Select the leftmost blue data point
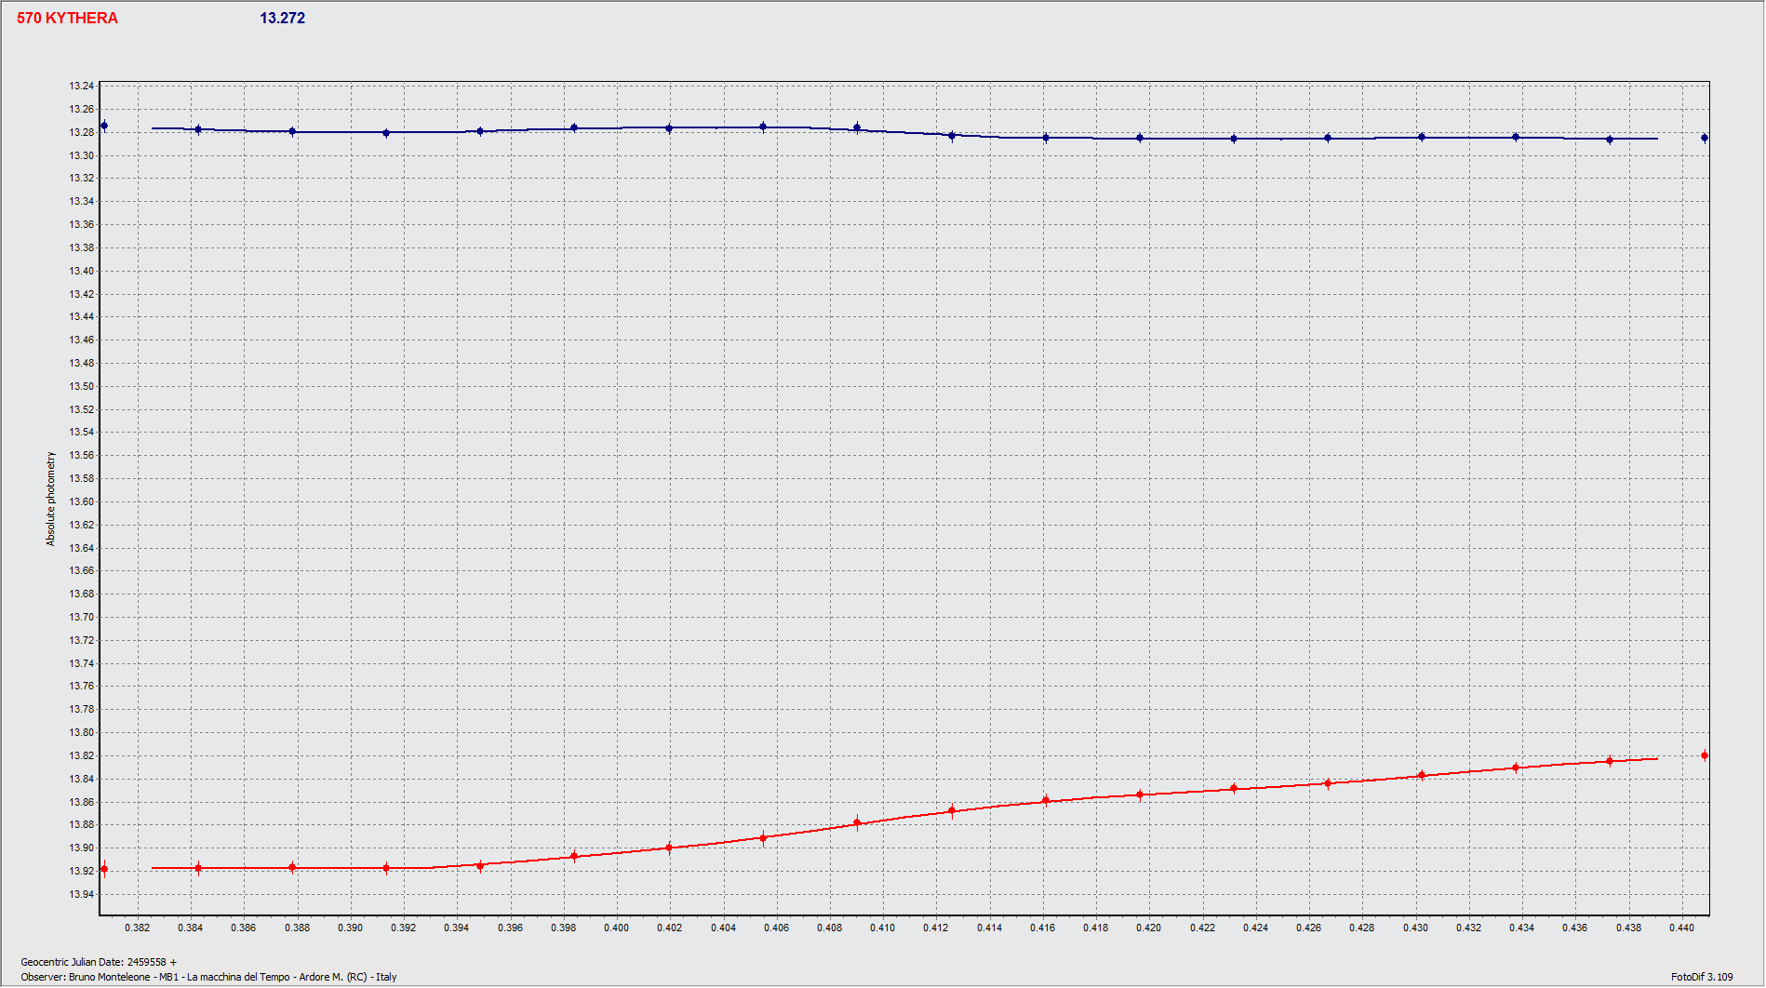Image resolution: width=1766 pixels, height=988 pixels. tap(104, 126)
